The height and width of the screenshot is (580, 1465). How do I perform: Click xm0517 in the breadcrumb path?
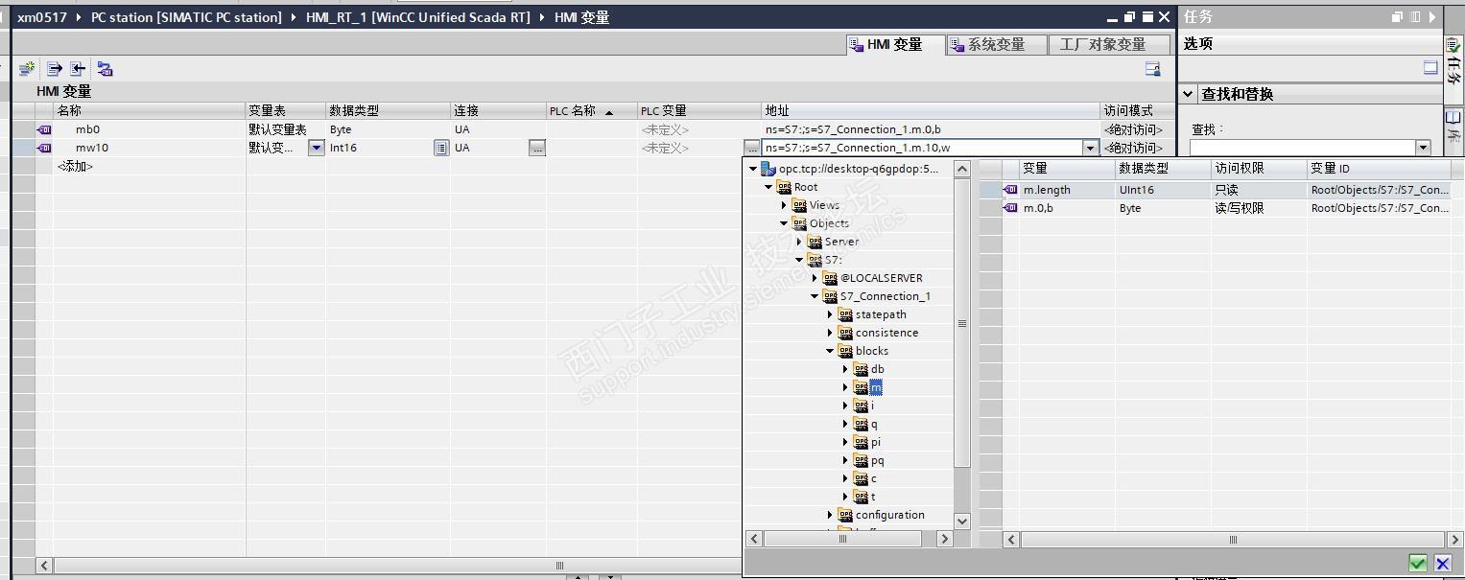pos(42,17)
